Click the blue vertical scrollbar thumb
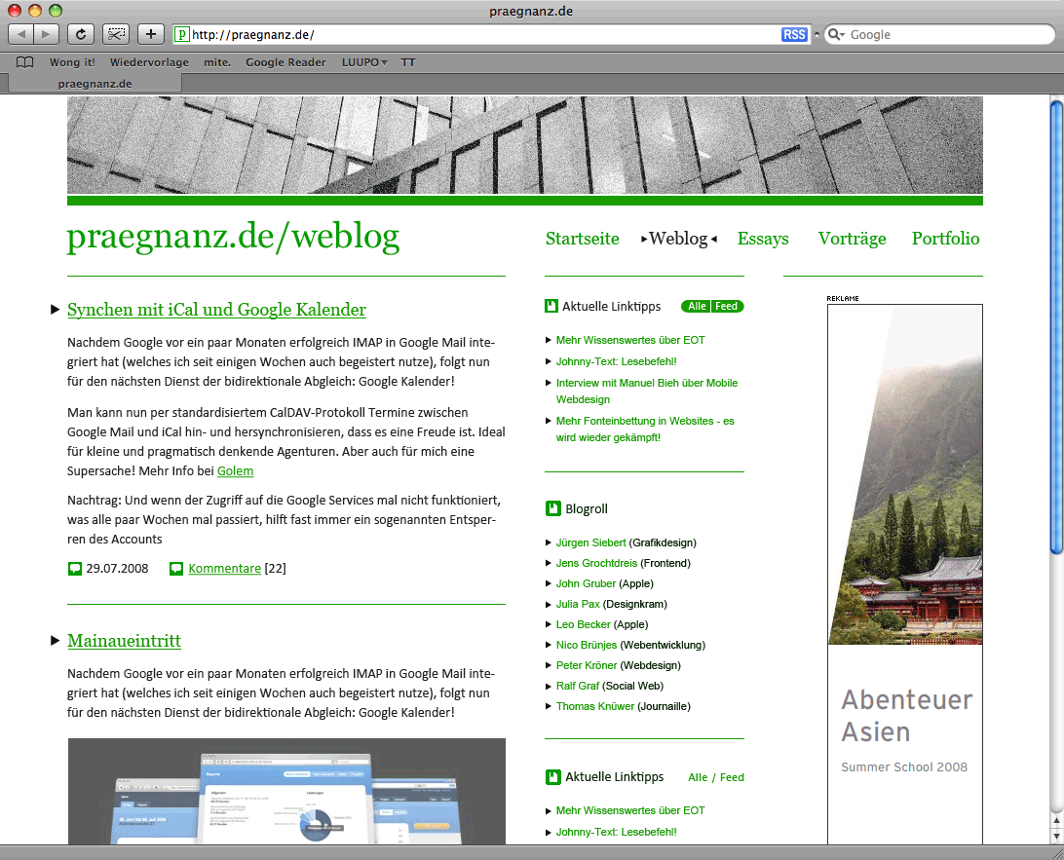1064x860 pixels. tap(1056, 321)
